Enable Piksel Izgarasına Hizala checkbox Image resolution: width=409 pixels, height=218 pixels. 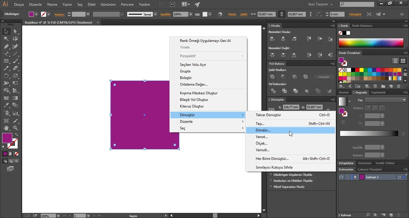point(271,187)
